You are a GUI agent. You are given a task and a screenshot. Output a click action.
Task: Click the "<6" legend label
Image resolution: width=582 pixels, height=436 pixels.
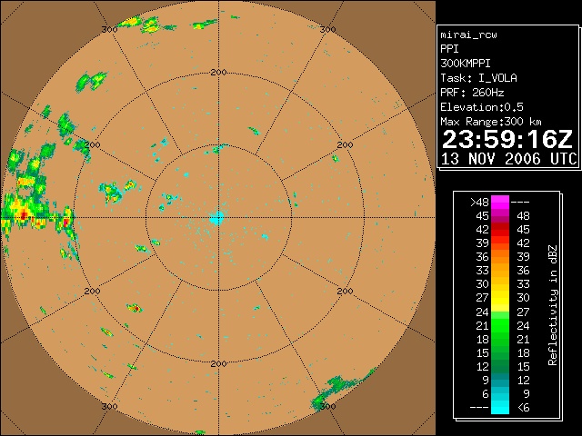[524, 408]
